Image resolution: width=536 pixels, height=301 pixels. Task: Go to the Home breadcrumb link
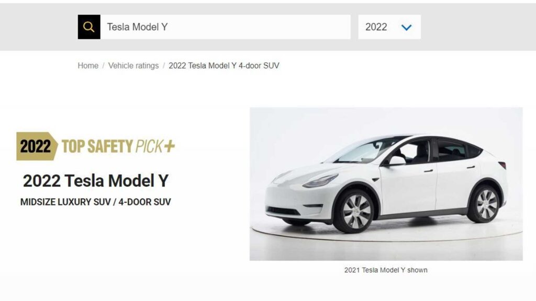click(88, 65)
